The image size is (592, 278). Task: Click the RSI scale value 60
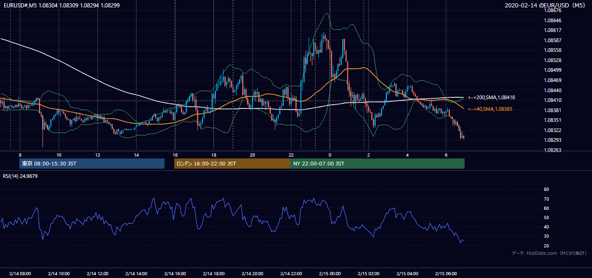pyautogui.click(x=546, y=208)
